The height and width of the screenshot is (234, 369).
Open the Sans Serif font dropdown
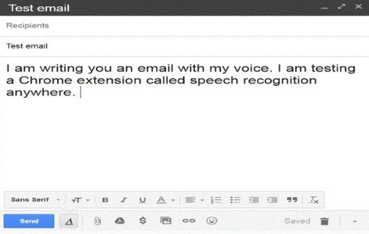point(35,200)
